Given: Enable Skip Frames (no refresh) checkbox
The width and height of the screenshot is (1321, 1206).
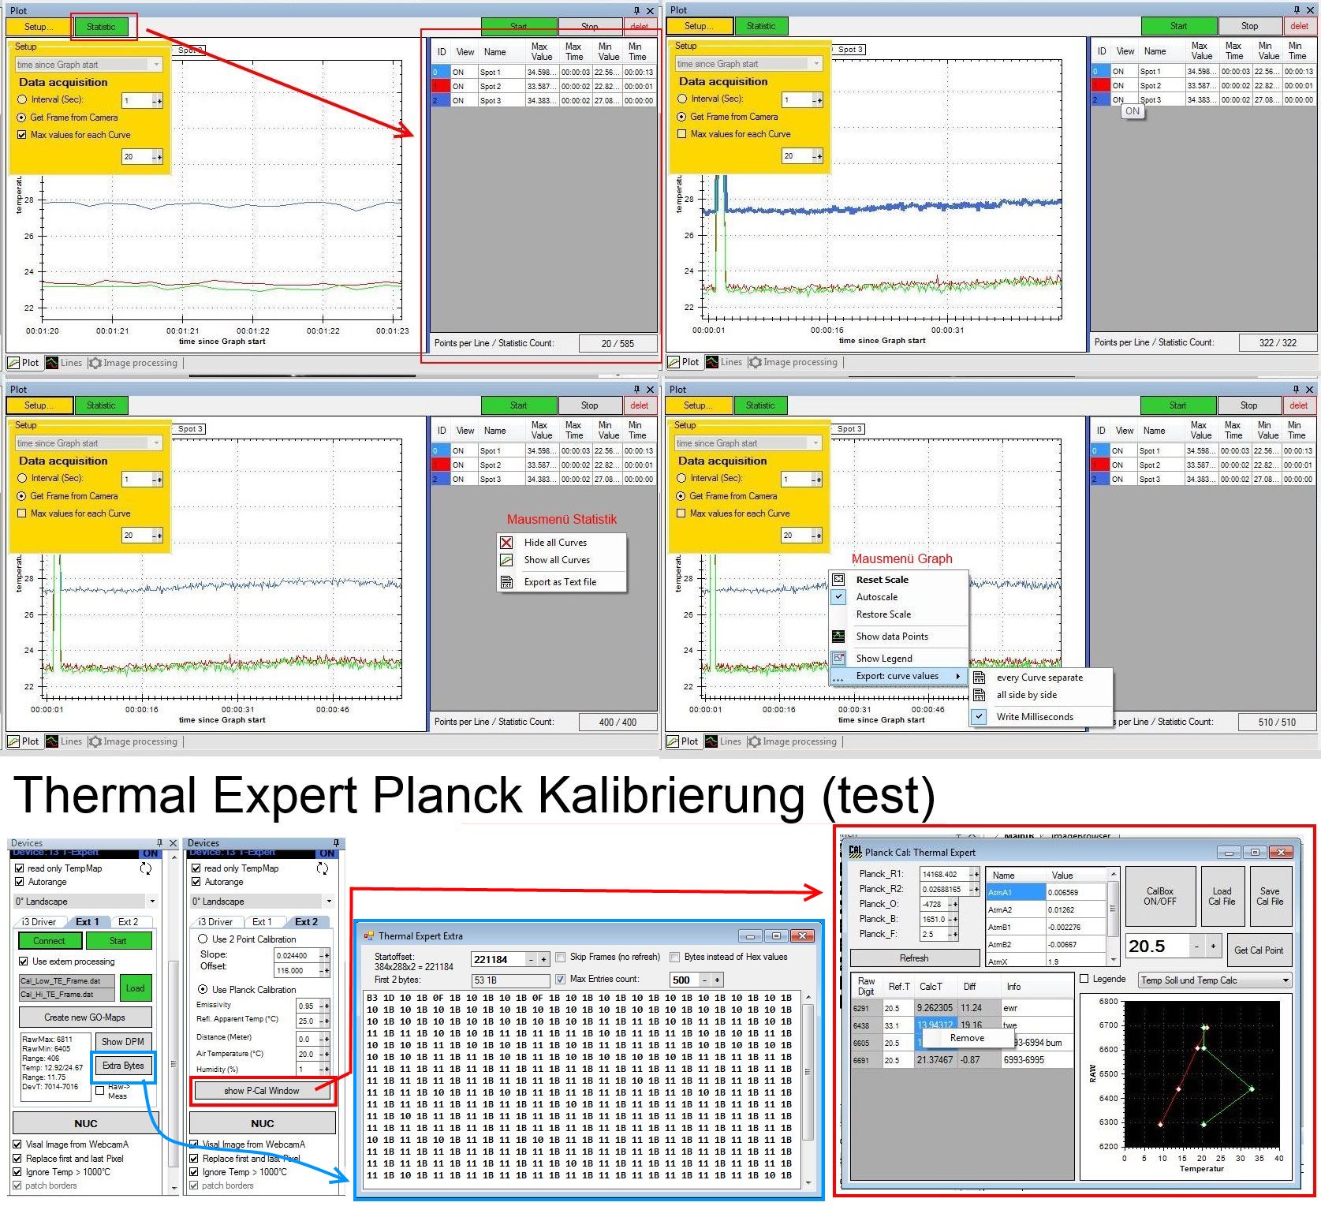Looking at the screenshot, I should (561, 958).
